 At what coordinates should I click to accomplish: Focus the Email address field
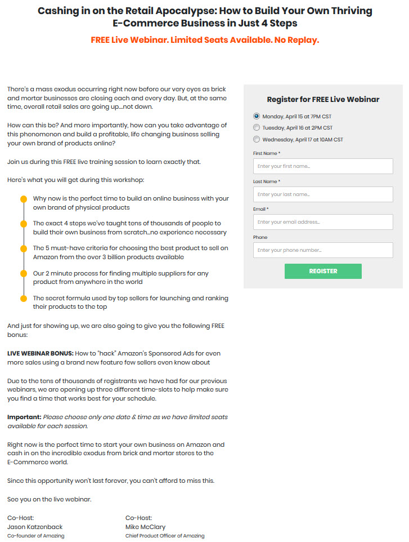323,222
